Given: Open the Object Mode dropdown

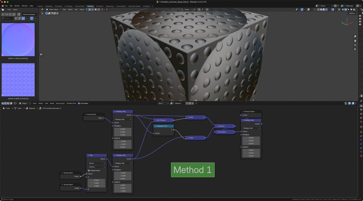Looking at the screenshot, I should click(53, 9).
